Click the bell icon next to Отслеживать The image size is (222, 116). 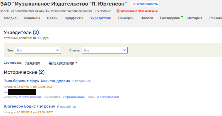click(134, 4)
